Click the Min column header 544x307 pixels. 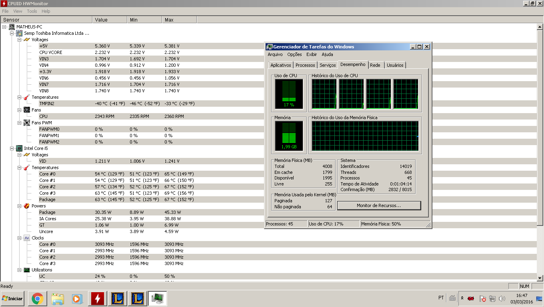pyautogui.click(x=145, y=20)
